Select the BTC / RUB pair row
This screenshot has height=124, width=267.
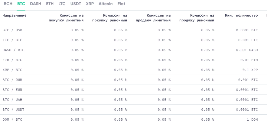[134, 80]
